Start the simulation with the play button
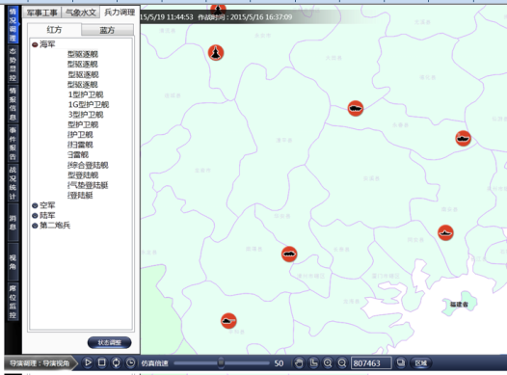 (88, 362)
